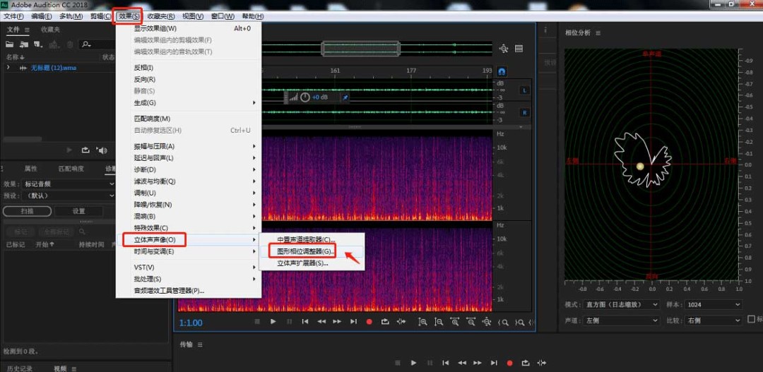Toggle the right channel R button
This screenshot has height=372, width=763.
coord(525,112)
